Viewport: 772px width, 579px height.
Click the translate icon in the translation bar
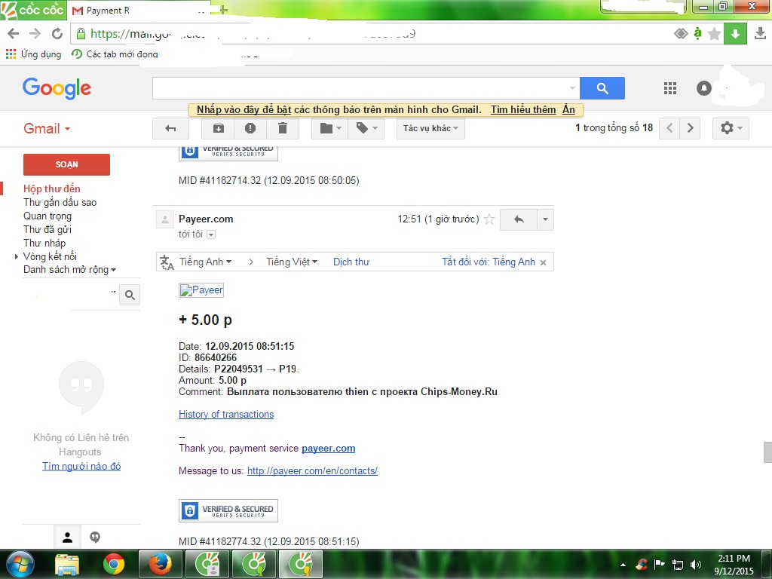click(167, 262)
